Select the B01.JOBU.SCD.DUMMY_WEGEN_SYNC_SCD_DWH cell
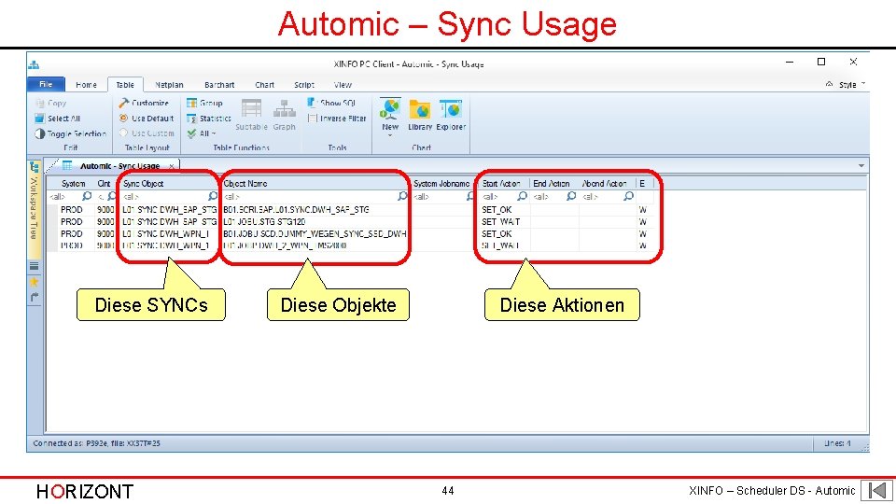 315,233
